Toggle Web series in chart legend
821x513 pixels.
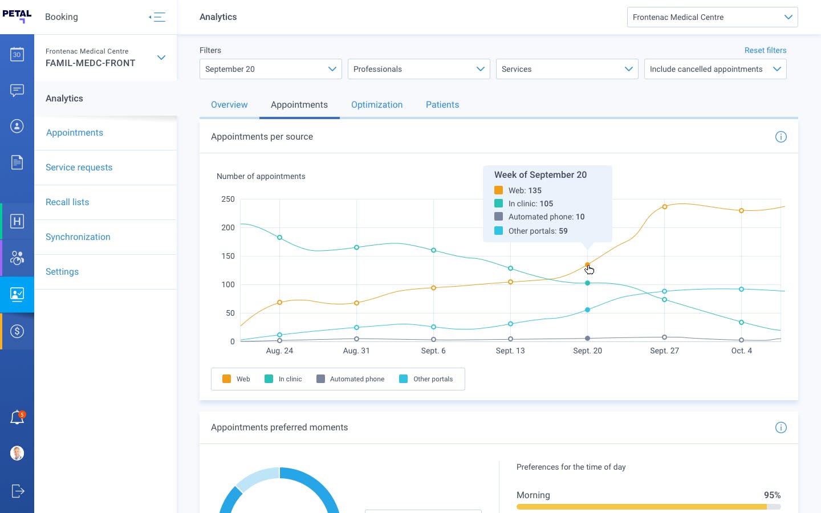pos(236,379)
